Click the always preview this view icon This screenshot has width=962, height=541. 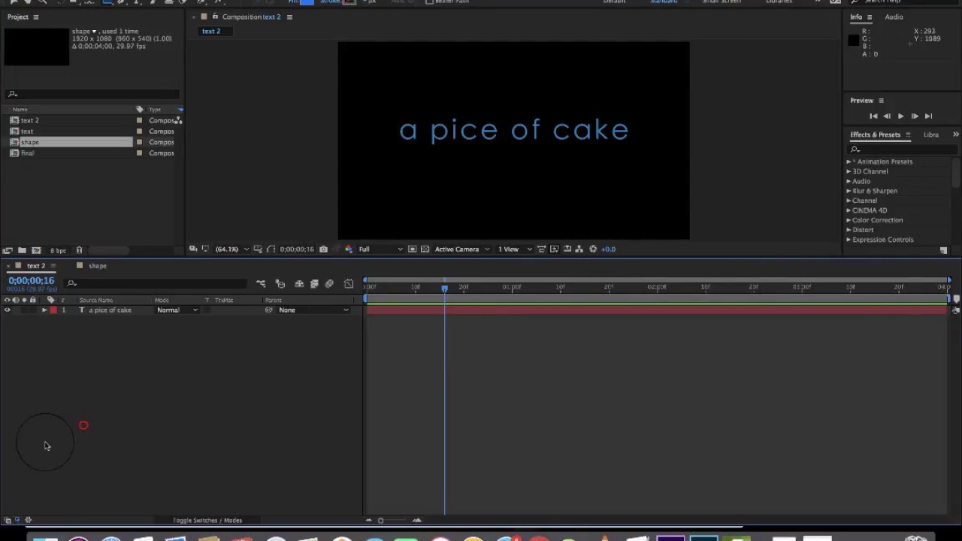[x=193, y=249]
